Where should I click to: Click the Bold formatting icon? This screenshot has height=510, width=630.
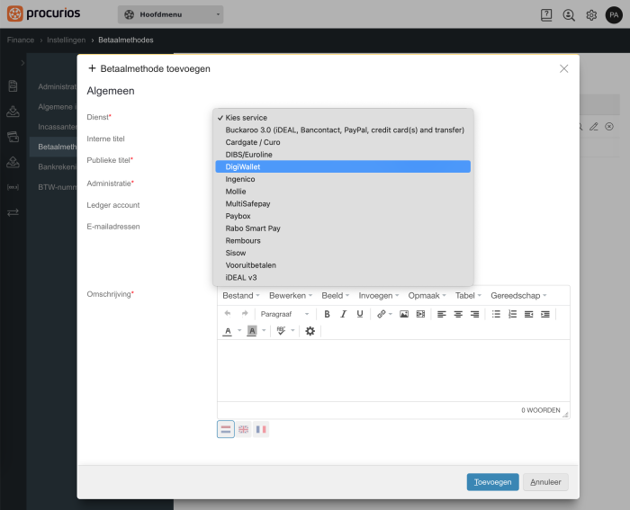coord(327,314)
